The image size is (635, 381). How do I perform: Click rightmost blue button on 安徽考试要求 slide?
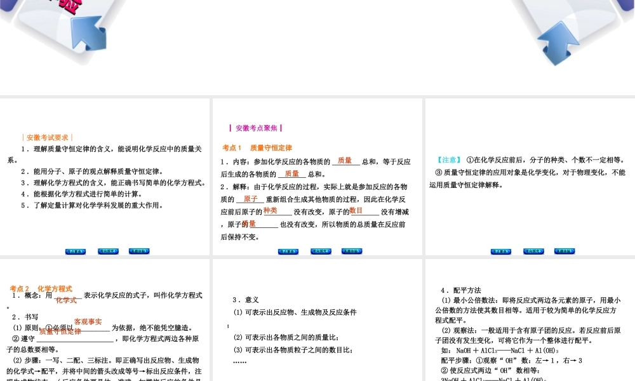[x=139, y=251]
